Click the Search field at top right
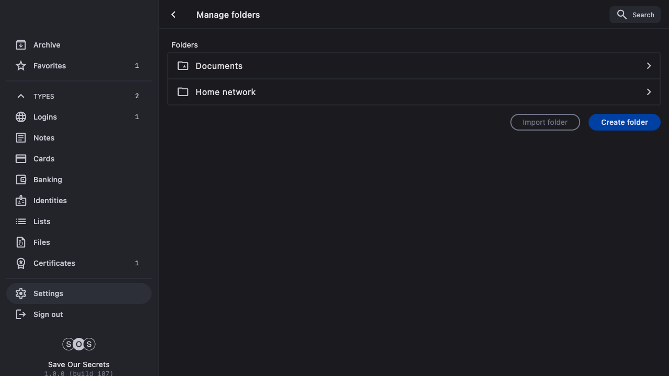Image resolution: width=669 pixels, height=376 pixels. pos(635,15)
